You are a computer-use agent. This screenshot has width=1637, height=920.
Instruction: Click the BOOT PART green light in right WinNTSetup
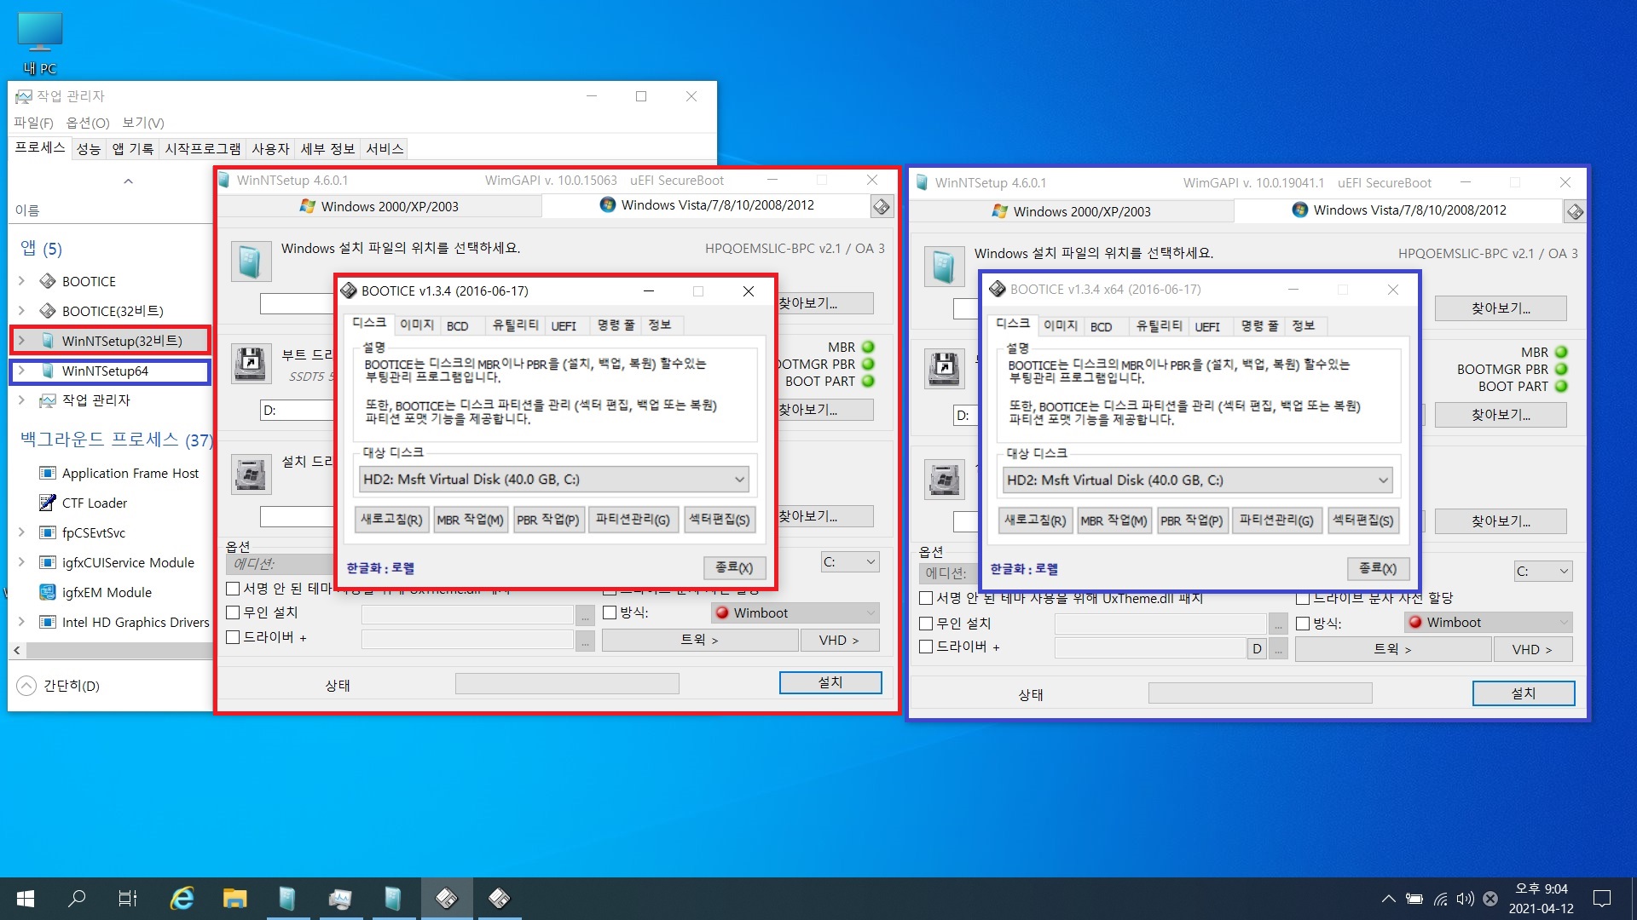tap(1561, 386)
